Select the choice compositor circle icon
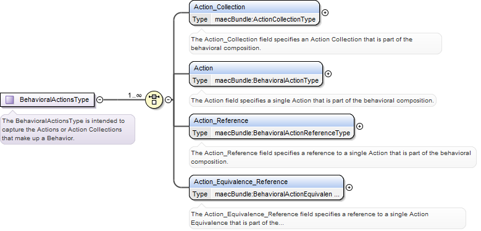 154,99
